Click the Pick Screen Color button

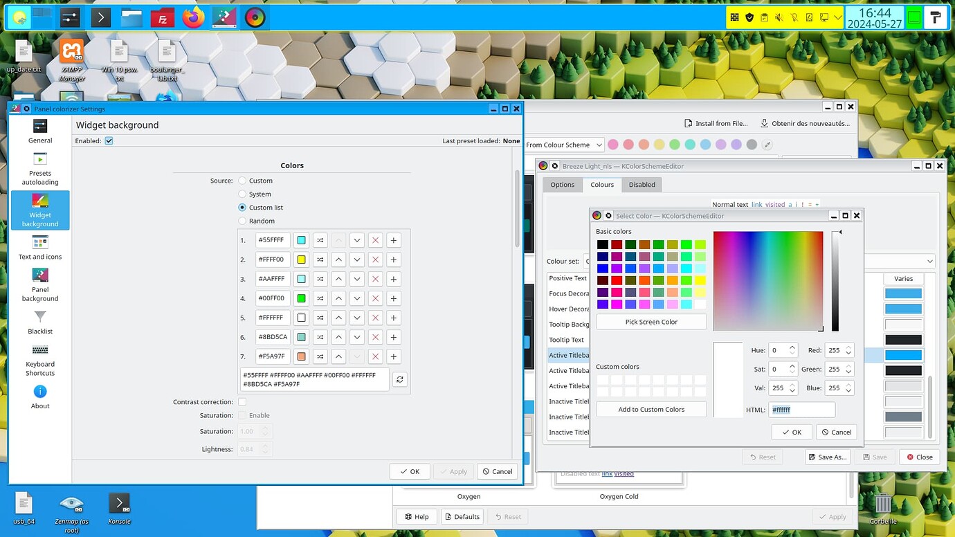coord(651,321)
